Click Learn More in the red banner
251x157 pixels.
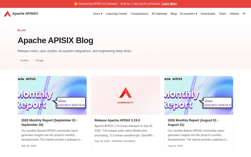click(x=169, y=4)
